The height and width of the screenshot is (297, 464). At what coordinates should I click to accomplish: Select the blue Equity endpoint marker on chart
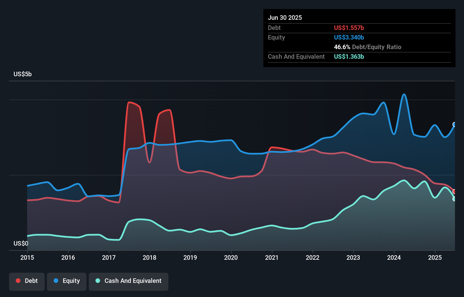(x=455, y=124)
